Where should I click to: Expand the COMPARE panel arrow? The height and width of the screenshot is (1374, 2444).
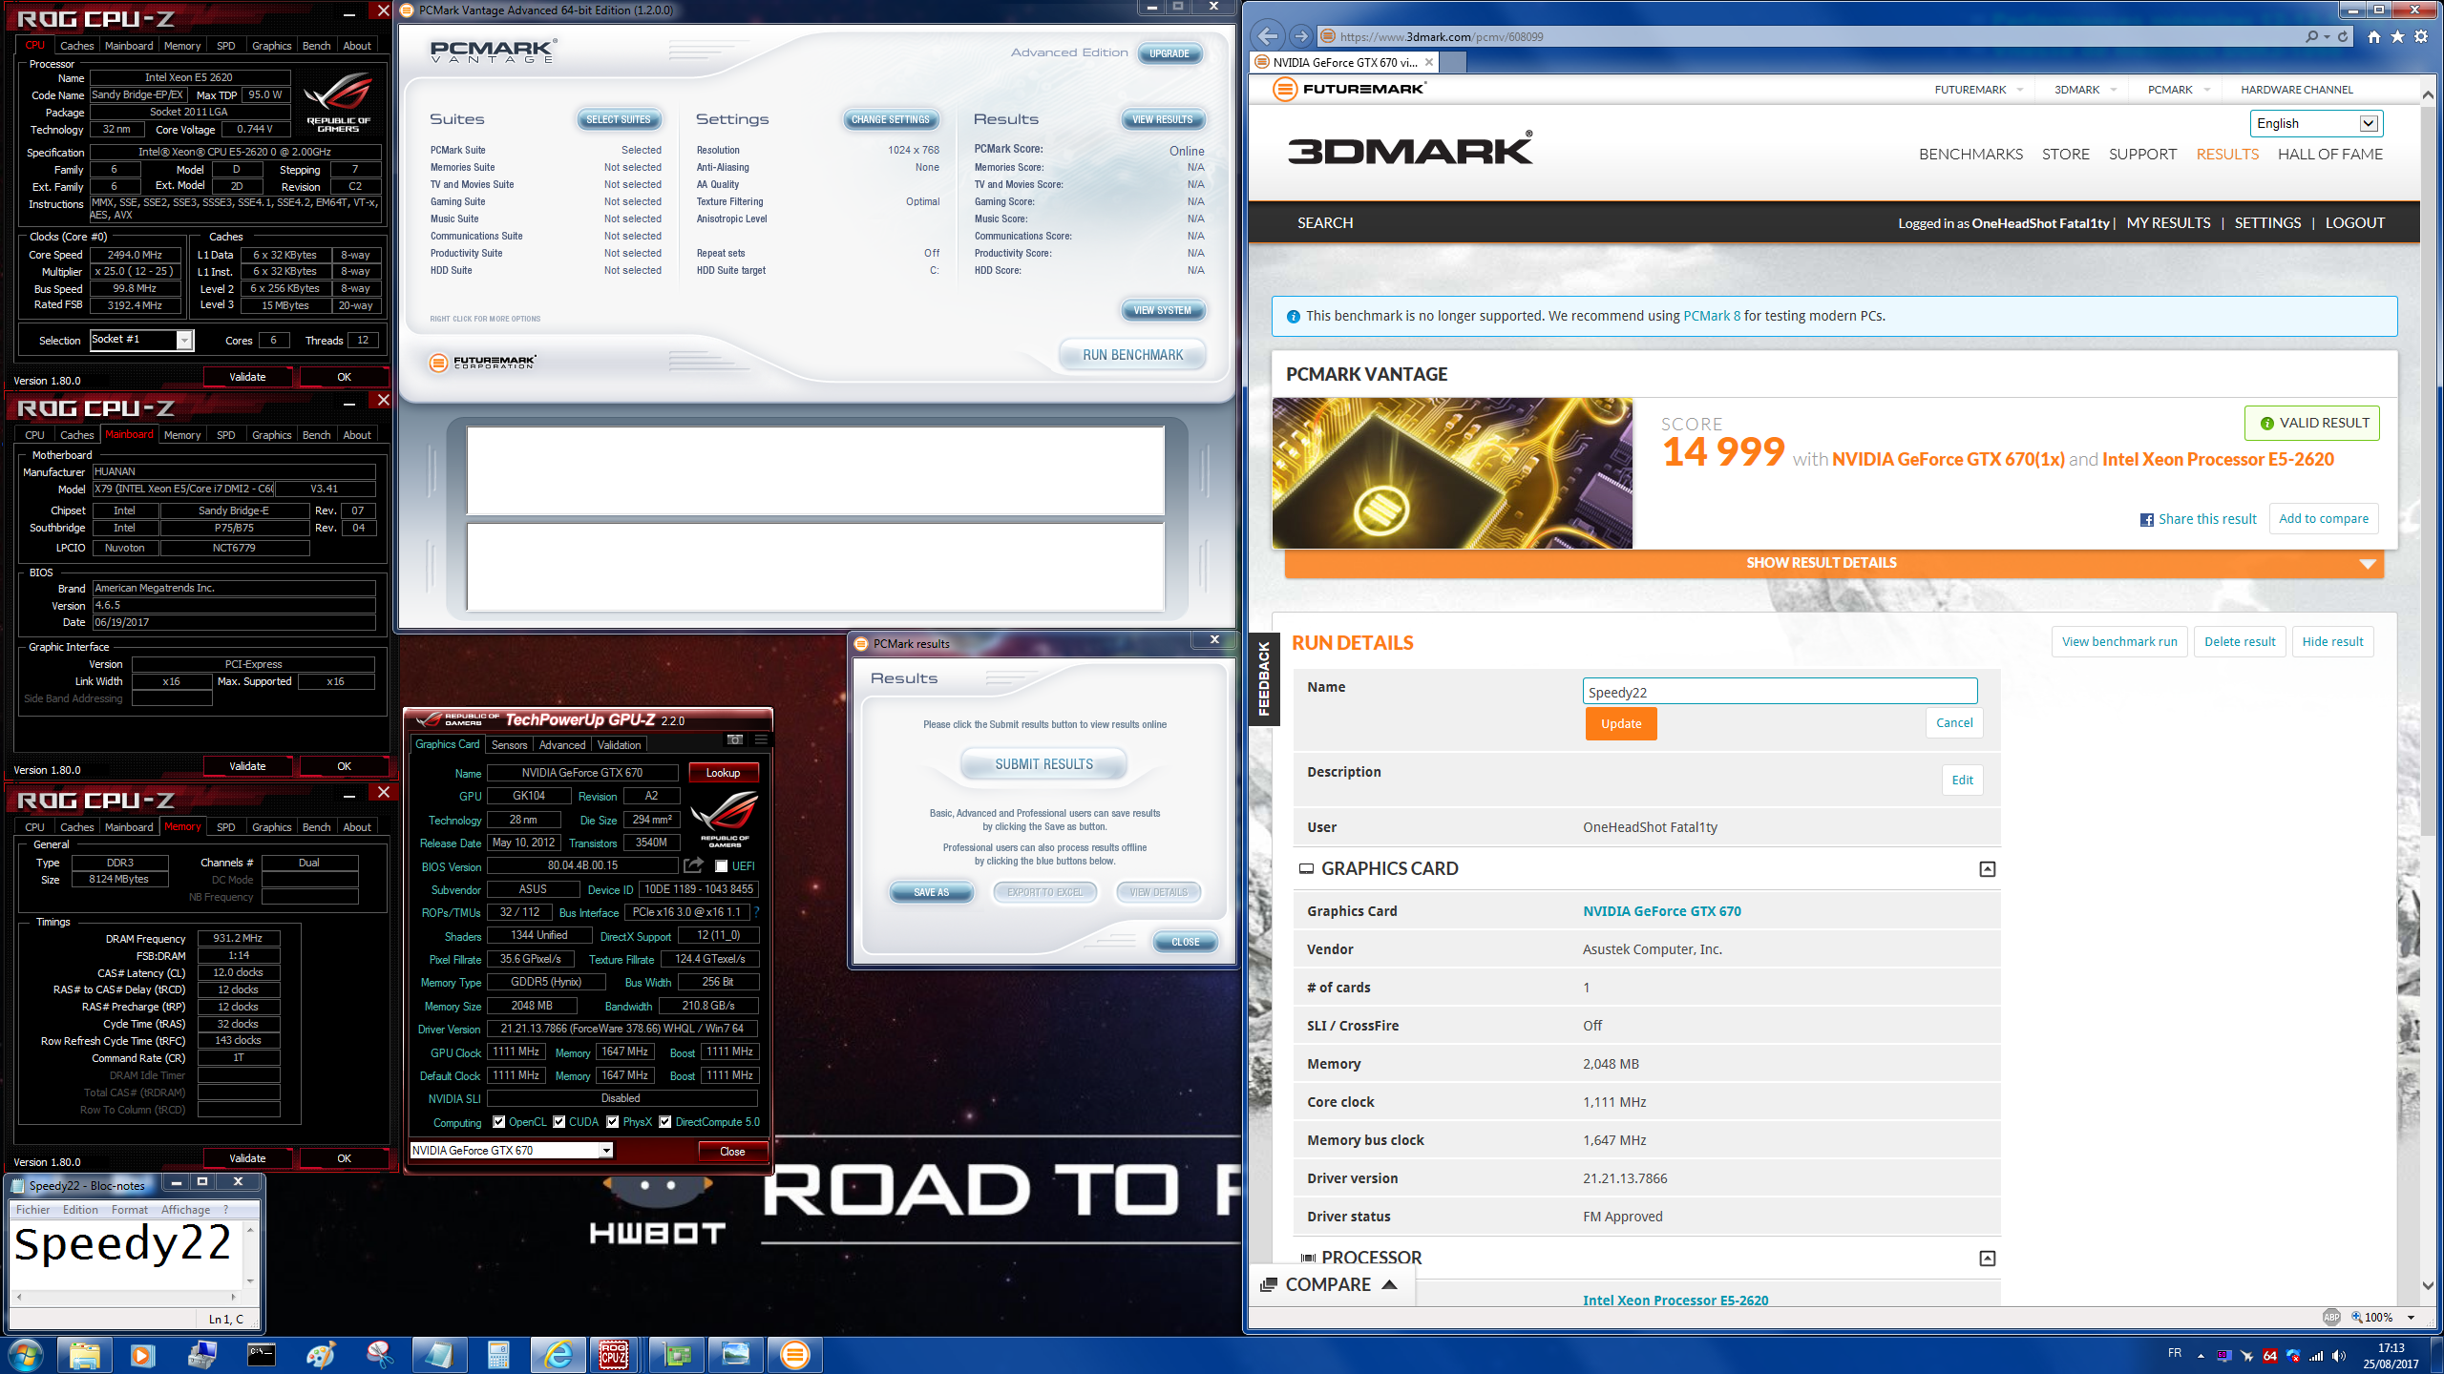point(1390,1284)
